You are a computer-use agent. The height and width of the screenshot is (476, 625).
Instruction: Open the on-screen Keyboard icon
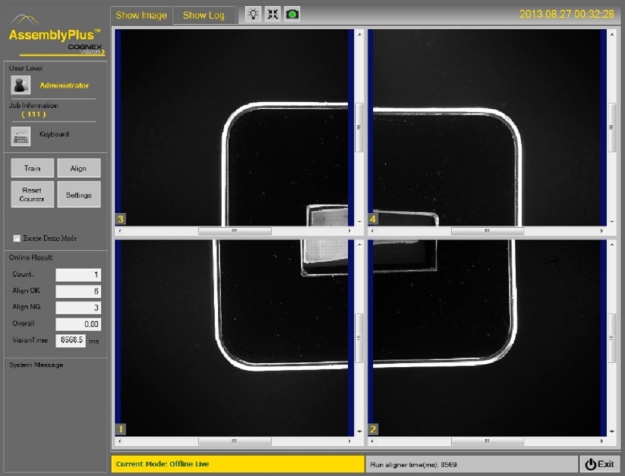21,135
